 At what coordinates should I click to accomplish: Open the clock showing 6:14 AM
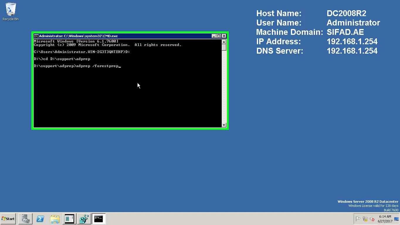point(385,219)
